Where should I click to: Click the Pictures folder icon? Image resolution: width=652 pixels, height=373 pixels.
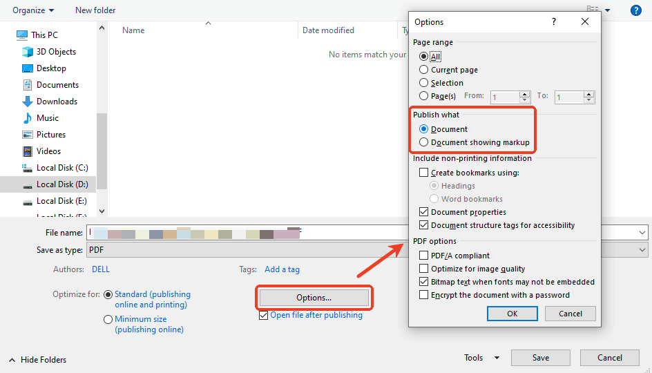(28, 135)
